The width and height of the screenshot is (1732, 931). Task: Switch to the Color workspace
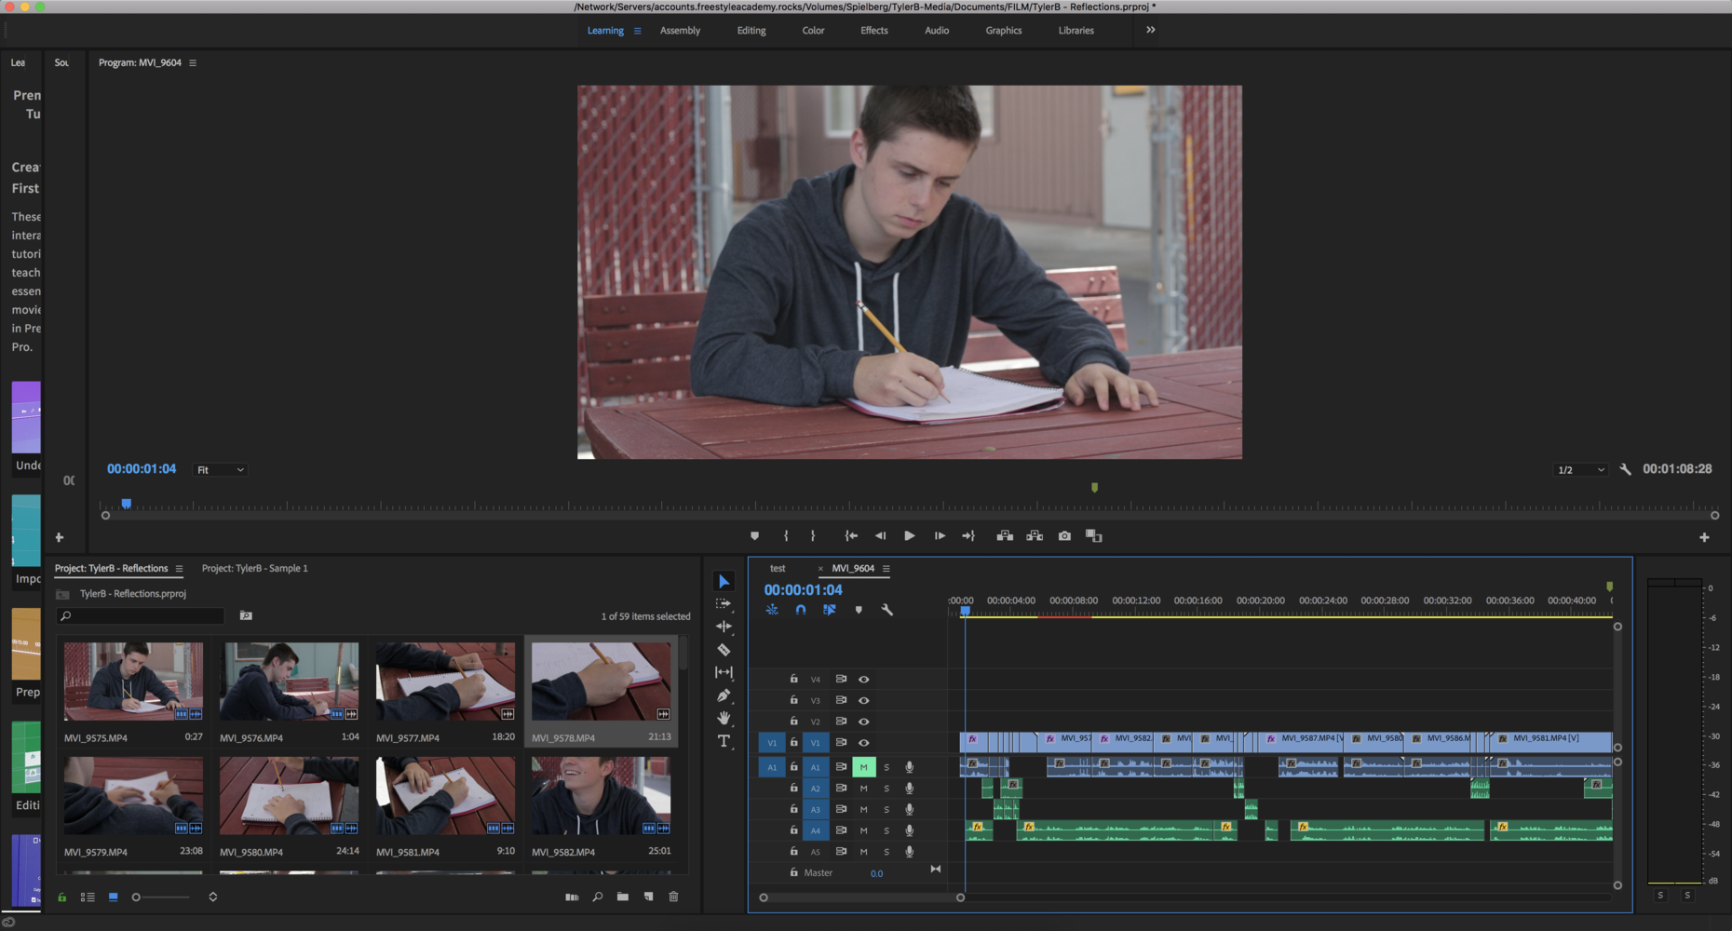click(x=813, y=31)
